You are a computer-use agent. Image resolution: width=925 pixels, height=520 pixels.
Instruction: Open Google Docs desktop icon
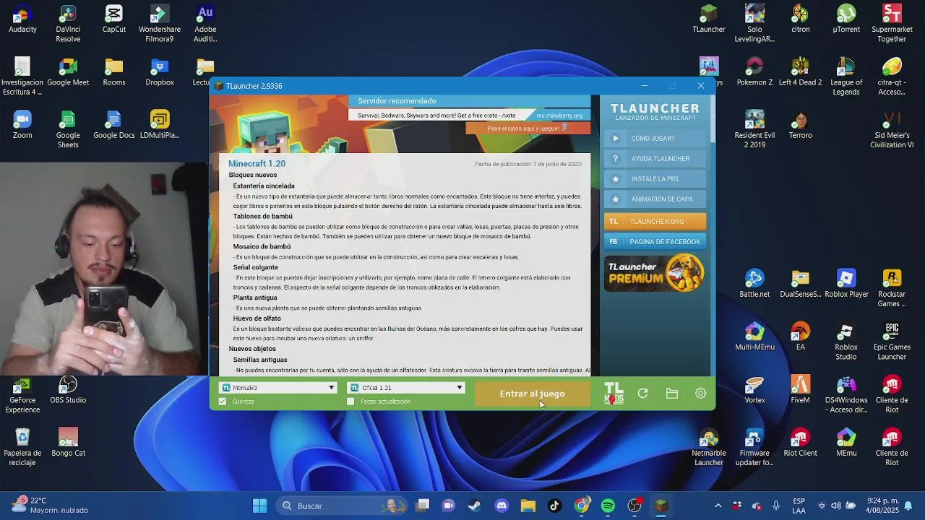click(113, 125)
